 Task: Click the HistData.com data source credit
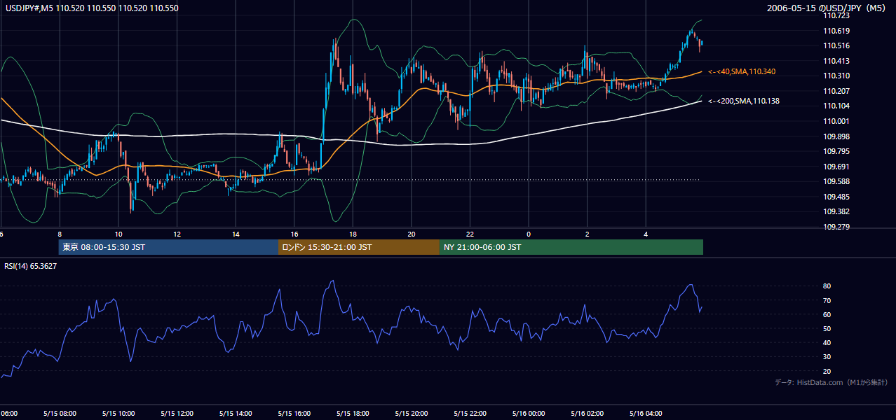831,382
